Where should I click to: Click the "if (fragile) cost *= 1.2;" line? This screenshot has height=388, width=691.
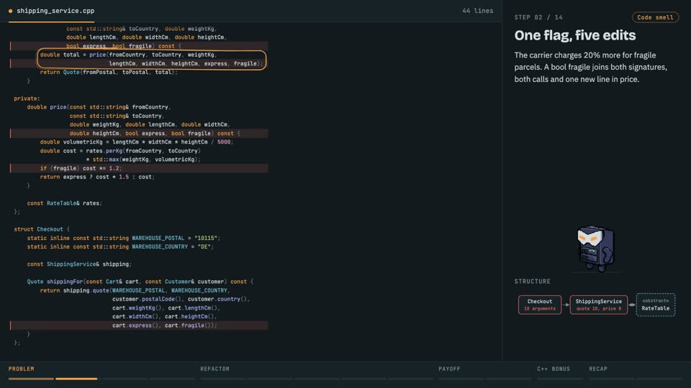coord(81,168)
